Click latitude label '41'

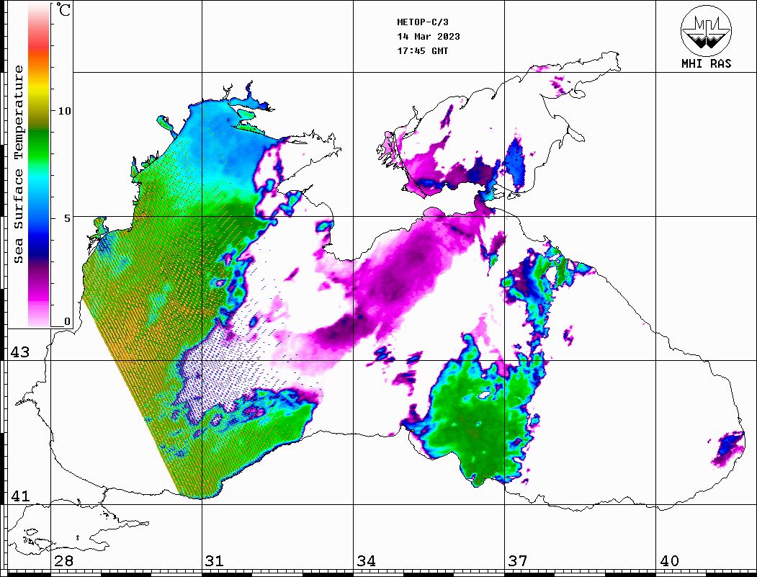20,496
